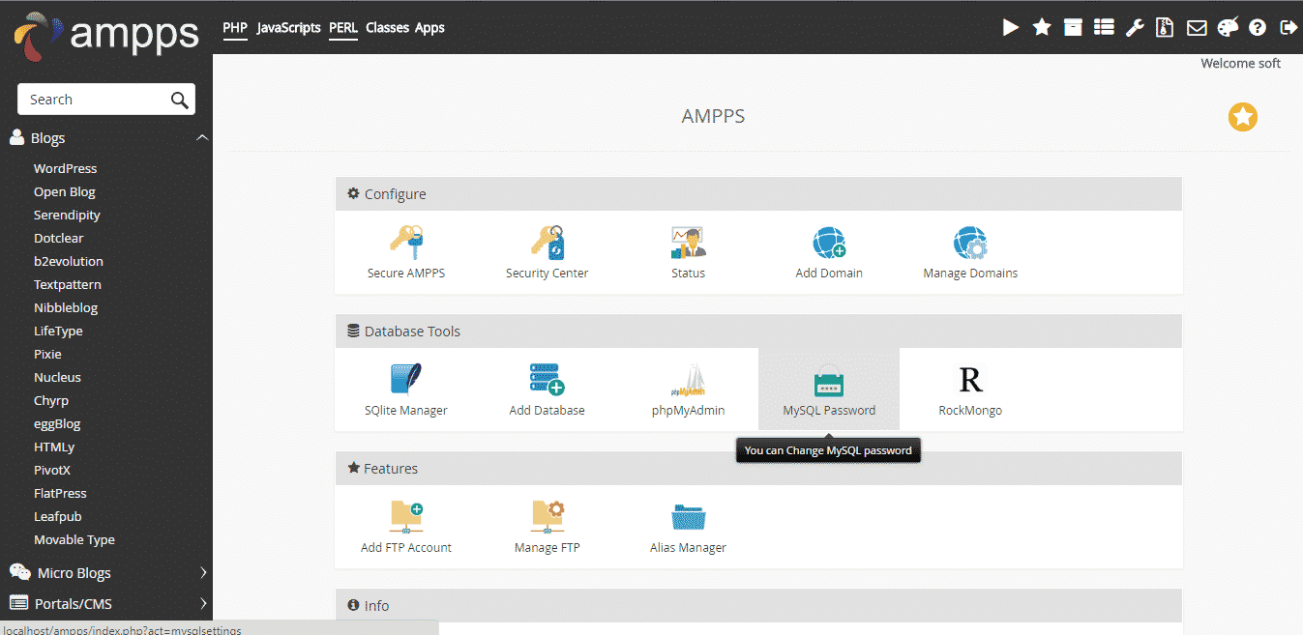Launch the RockMongo R icon
This screenshot has height=635, width=1303.
coord(970,379)
